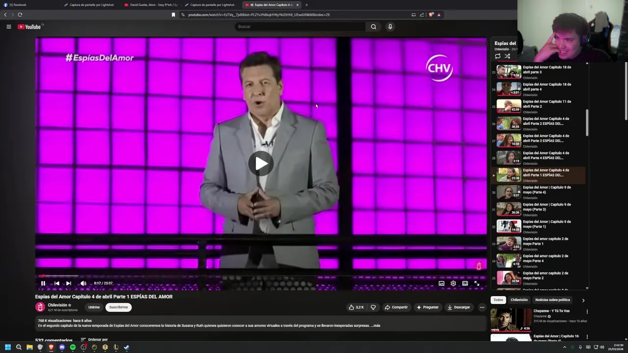
Task: Switch to theater mode
Action: (x=465, y=283)
